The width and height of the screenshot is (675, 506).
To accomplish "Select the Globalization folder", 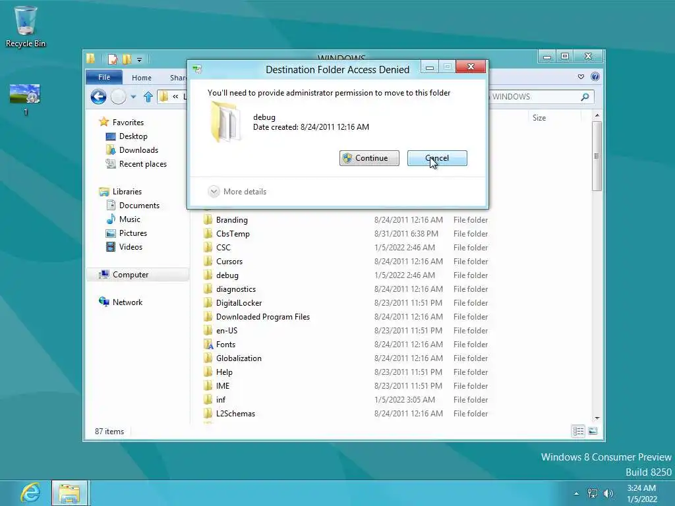I will pos(239,358).
